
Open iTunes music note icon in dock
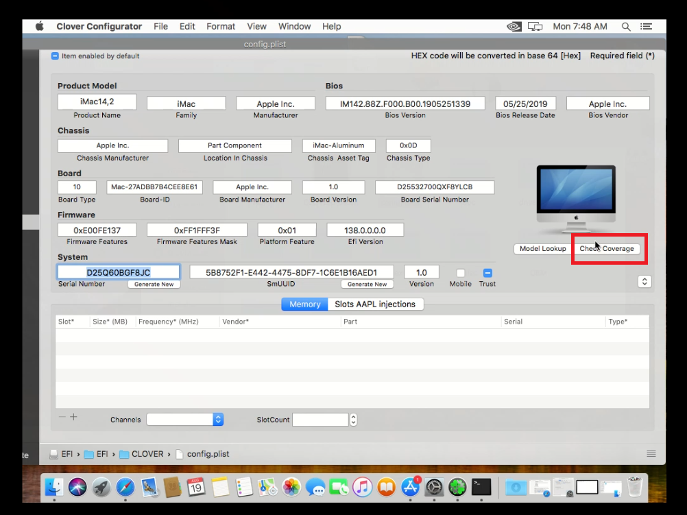362,487
